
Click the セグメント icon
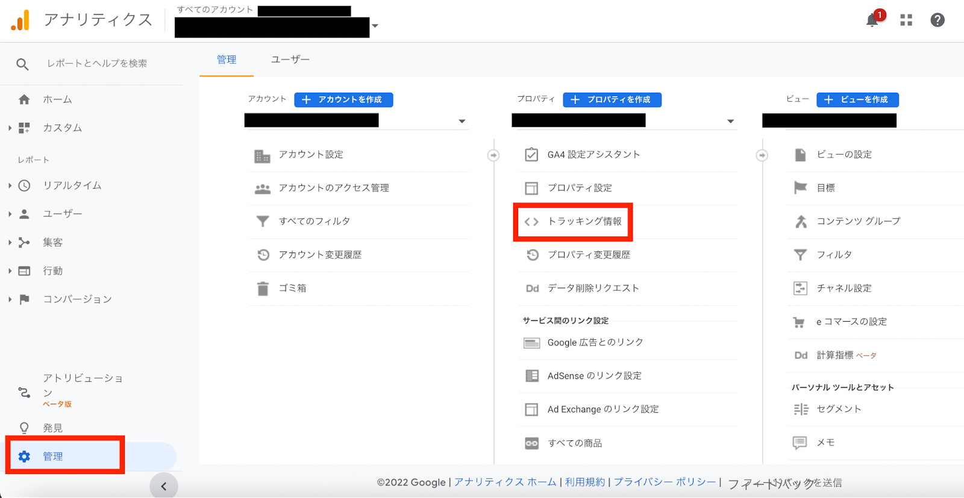pyautogui.click(x=801, y=410)
